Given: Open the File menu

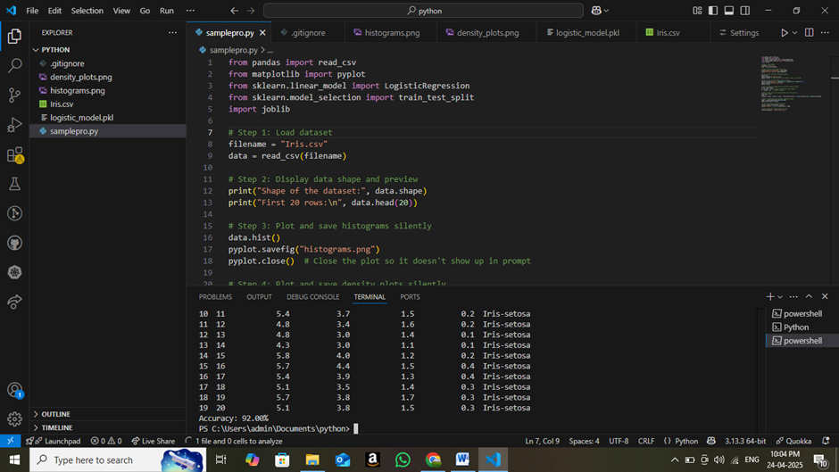Looking at the screenshot, I should point(32,11).
